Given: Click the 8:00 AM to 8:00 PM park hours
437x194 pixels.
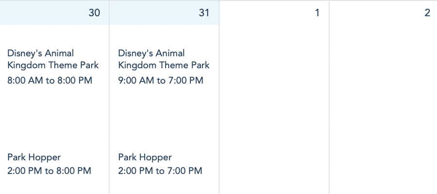Looking at the screenshot, I should [x=50, y=81].
